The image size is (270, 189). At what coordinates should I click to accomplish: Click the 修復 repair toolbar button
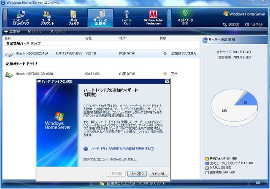click(35, 31)
